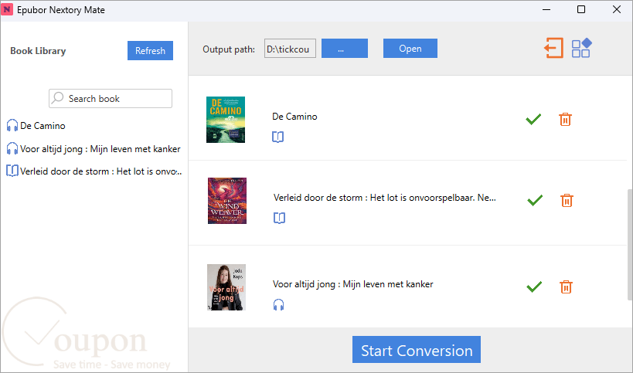The width and height of the screenshot is (633, 373).
Task: Click the Start Conversion button
Action: coord(417,350)
